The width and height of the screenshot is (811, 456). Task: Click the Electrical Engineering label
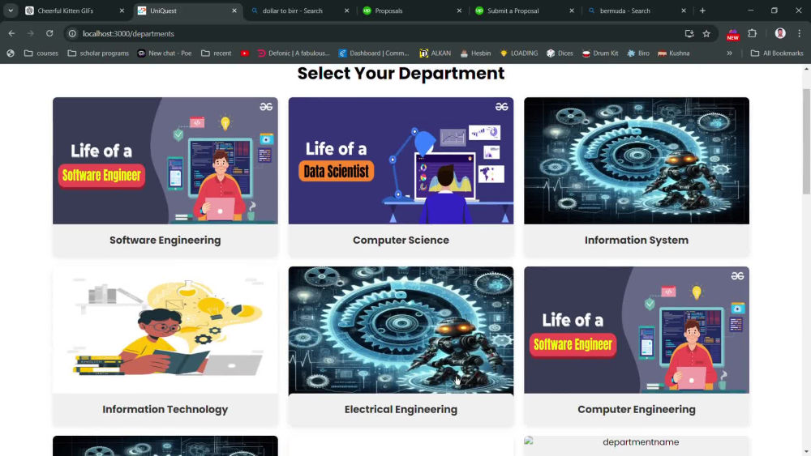[401, 410]
